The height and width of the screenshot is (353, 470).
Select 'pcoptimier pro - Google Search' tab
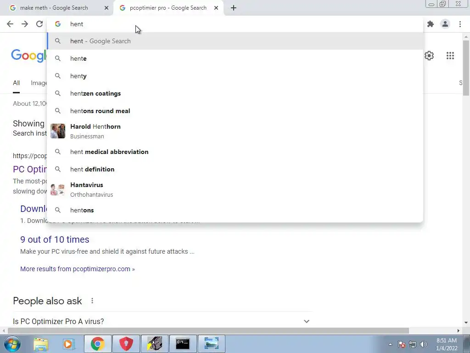[x=168, y=8]
